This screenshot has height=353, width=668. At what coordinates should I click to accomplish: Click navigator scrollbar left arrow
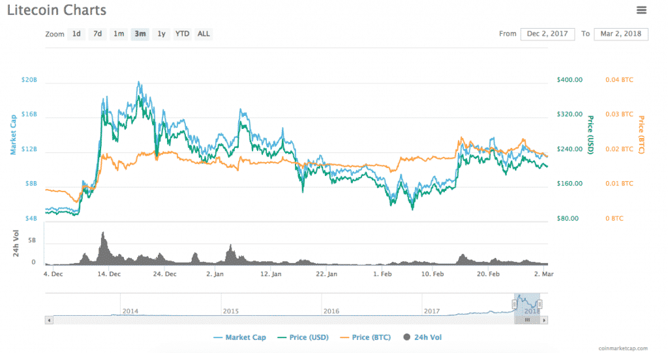click(x=48, y=320)
